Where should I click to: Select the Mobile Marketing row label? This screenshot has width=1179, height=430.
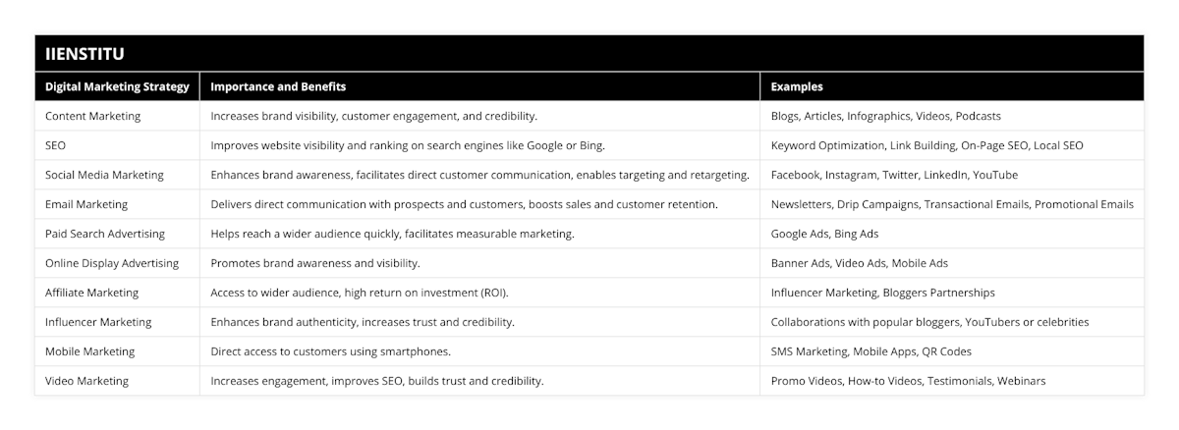coord(90,351)
